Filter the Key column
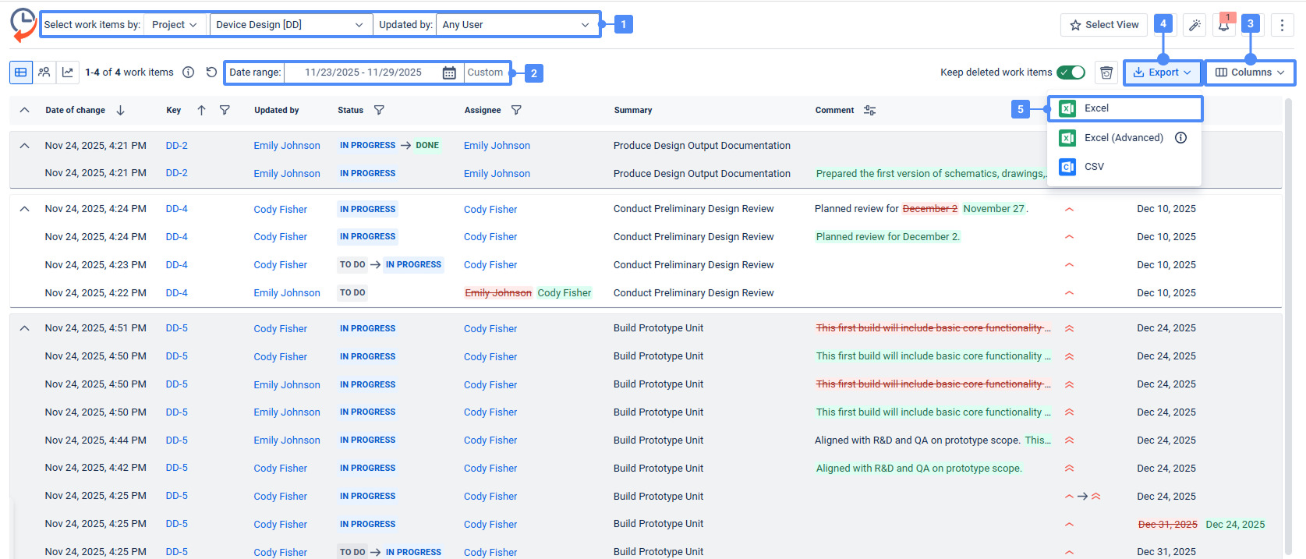 (x=225, y=110)
